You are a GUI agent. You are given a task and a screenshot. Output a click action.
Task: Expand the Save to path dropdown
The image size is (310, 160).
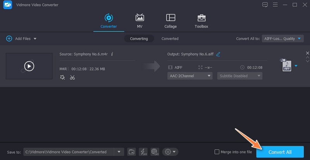tap(119, 151)
